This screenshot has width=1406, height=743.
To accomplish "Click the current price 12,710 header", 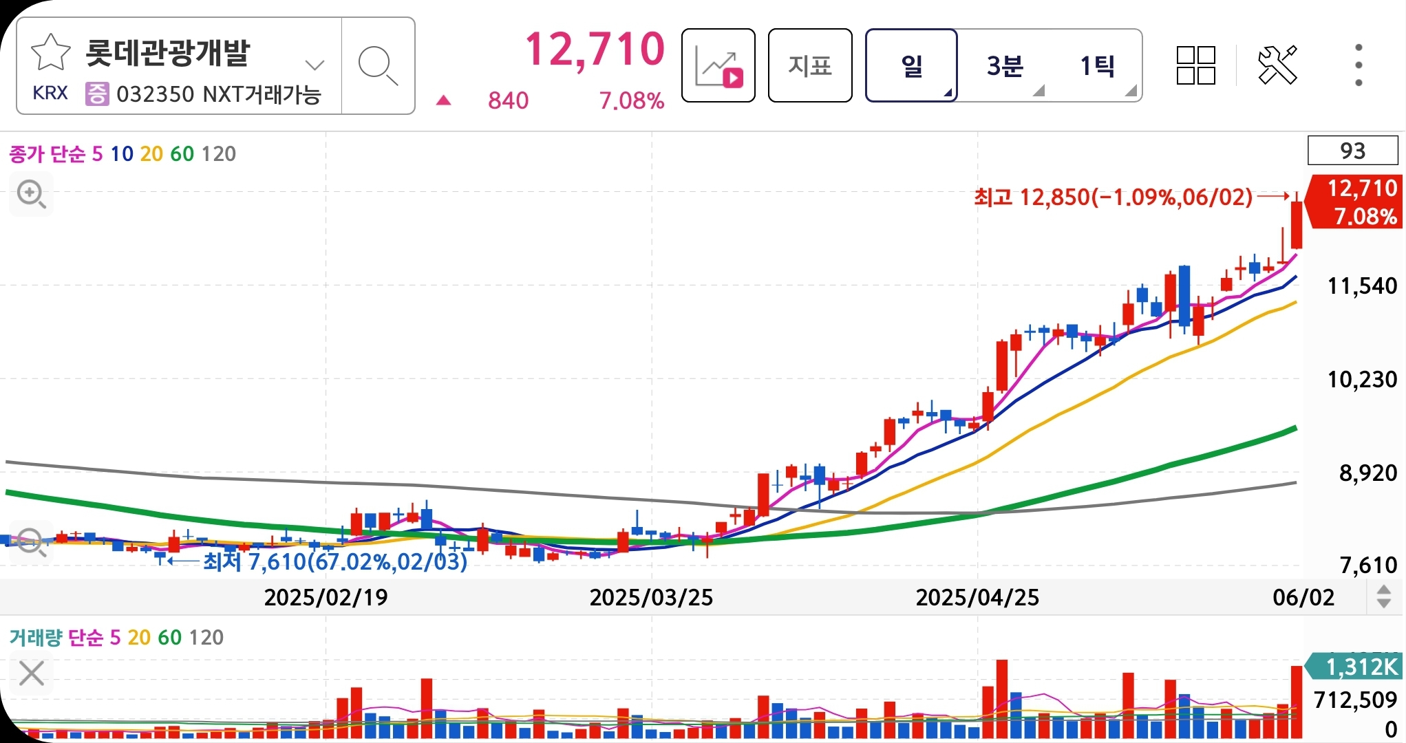I will click(x=595, y=50).
